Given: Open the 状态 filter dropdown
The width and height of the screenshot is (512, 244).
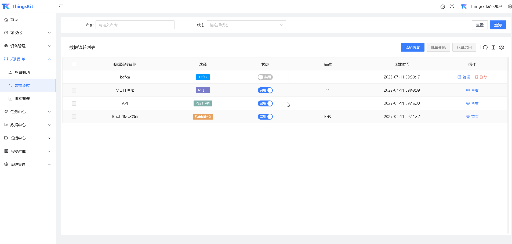Looking at the screenshot, I should [246, 25].
